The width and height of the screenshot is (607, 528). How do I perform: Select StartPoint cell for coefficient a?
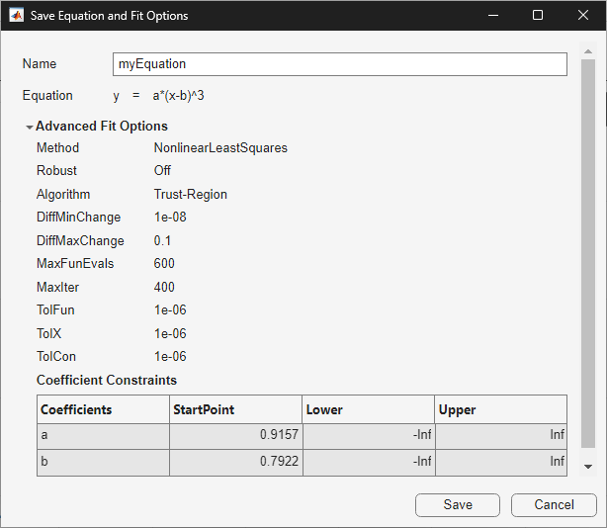pyautogui.click(x=235, y=436)
